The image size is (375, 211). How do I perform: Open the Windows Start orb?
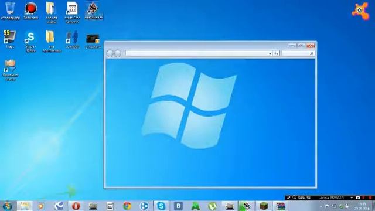coord(8,206)
